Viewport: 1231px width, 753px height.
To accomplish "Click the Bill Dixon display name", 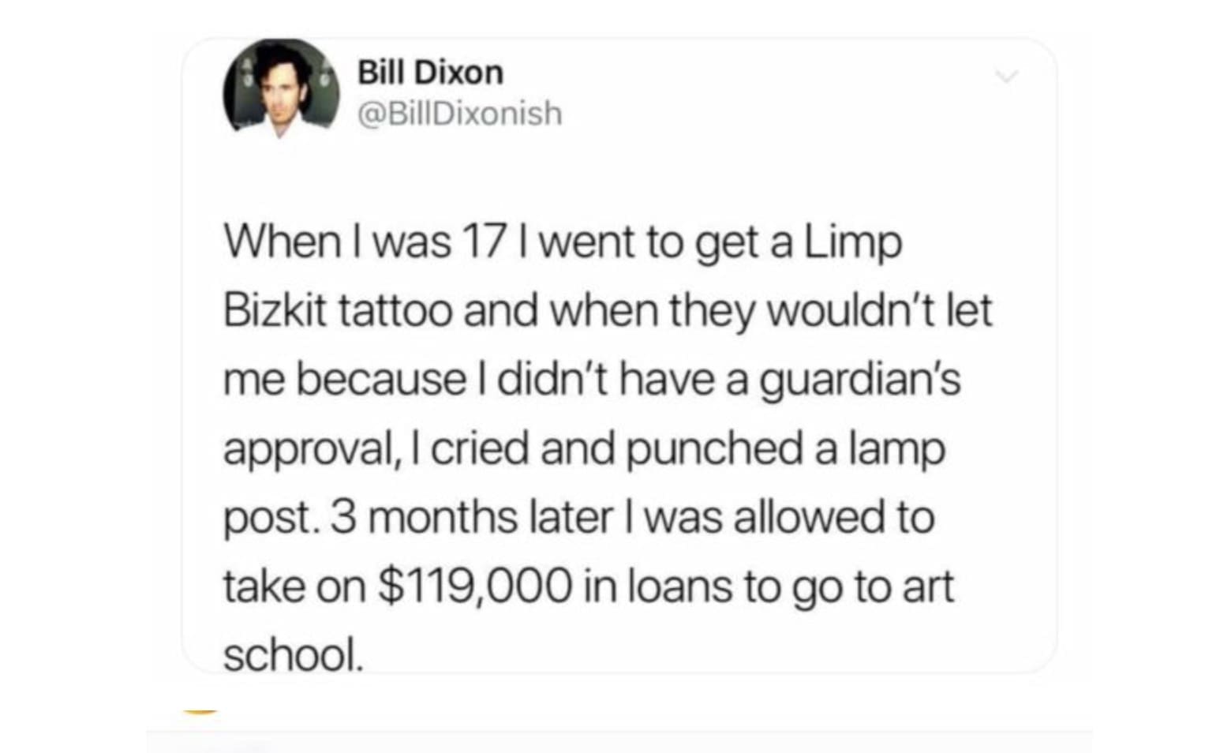I will tap(430, 73).
